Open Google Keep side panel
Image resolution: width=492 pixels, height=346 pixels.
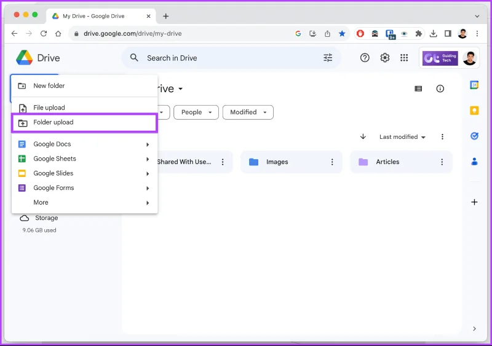click(474, 111)
